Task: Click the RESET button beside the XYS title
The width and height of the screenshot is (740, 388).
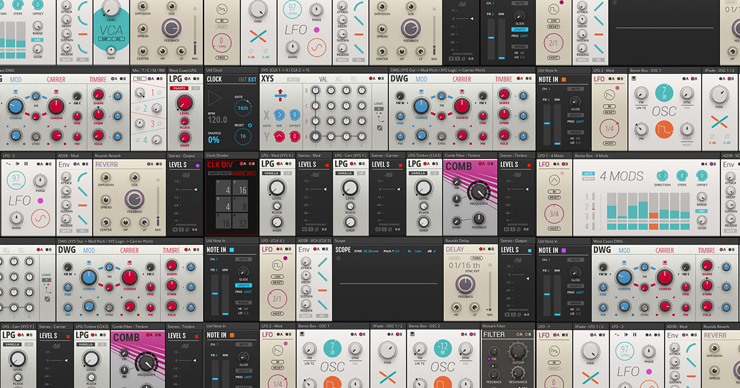Action: coord(294,79)
